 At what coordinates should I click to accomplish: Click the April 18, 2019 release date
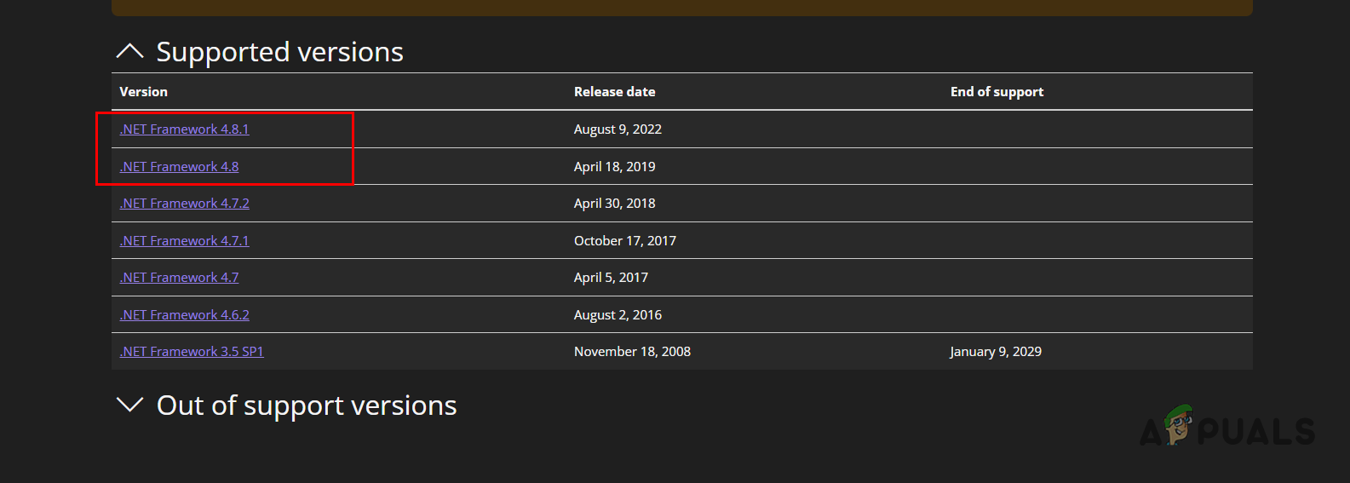(x=614, y=167)
